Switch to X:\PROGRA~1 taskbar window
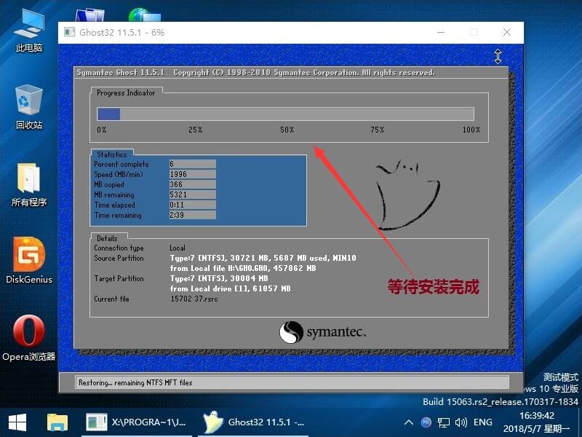The height and width of the screenshot is (437, 582). (136, 422)
